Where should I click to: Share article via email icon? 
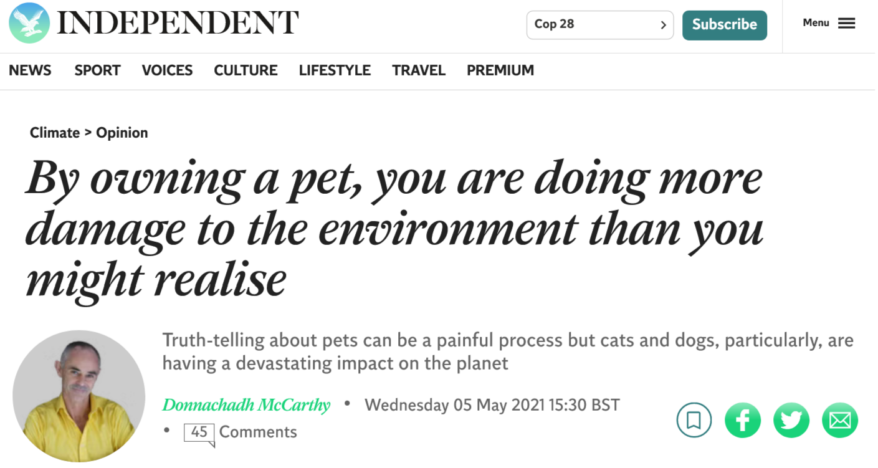pos(839,420)
